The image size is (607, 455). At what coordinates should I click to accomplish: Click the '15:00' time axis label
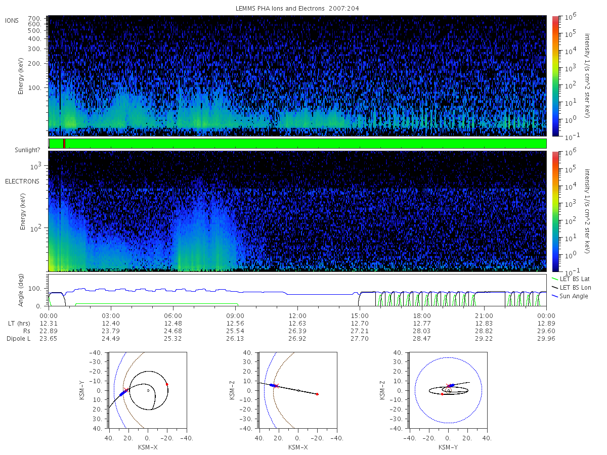(360, 316)
